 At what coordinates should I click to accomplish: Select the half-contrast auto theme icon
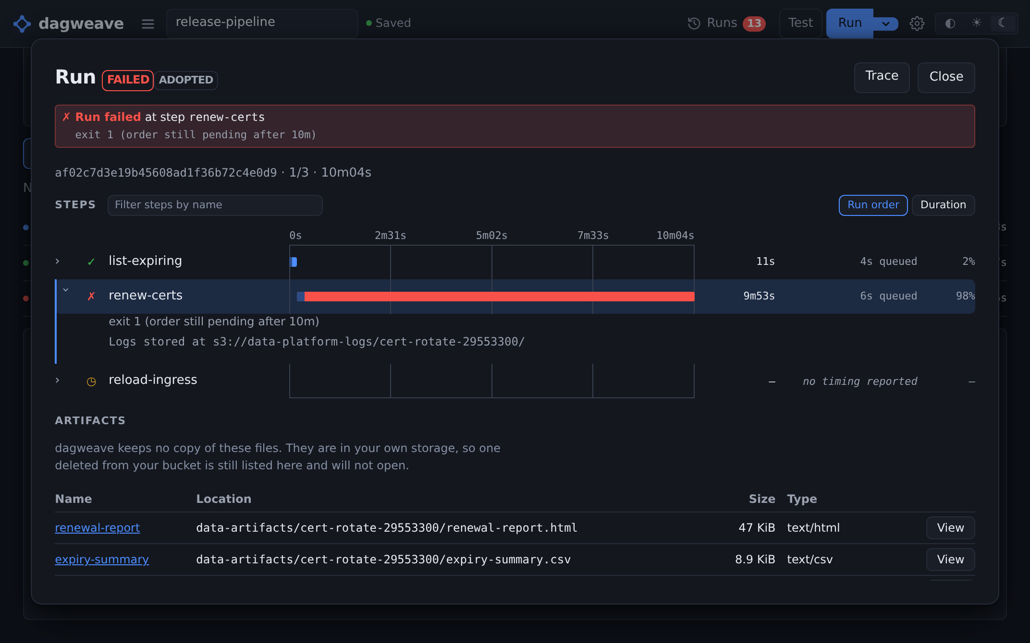950,23
